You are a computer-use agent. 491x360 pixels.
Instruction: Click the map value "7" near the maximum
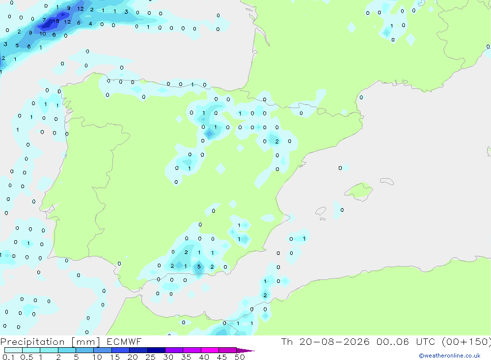tap(44, 20)
